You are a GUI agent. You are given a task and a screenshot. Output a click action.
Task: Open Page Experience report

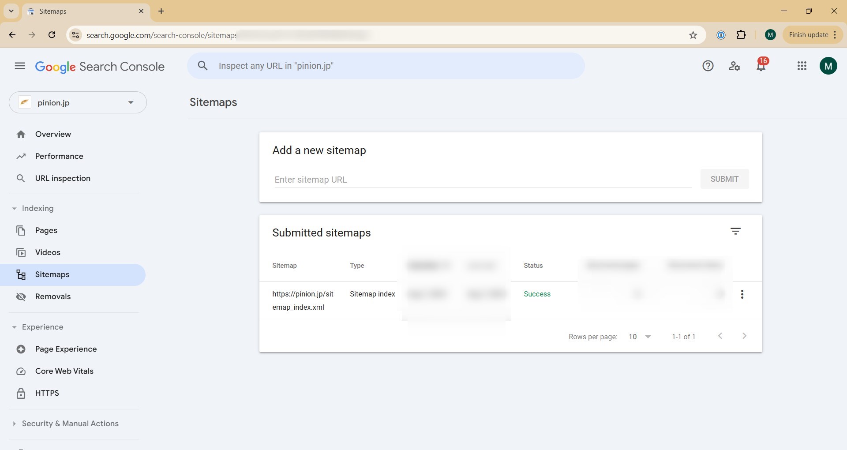66,349
